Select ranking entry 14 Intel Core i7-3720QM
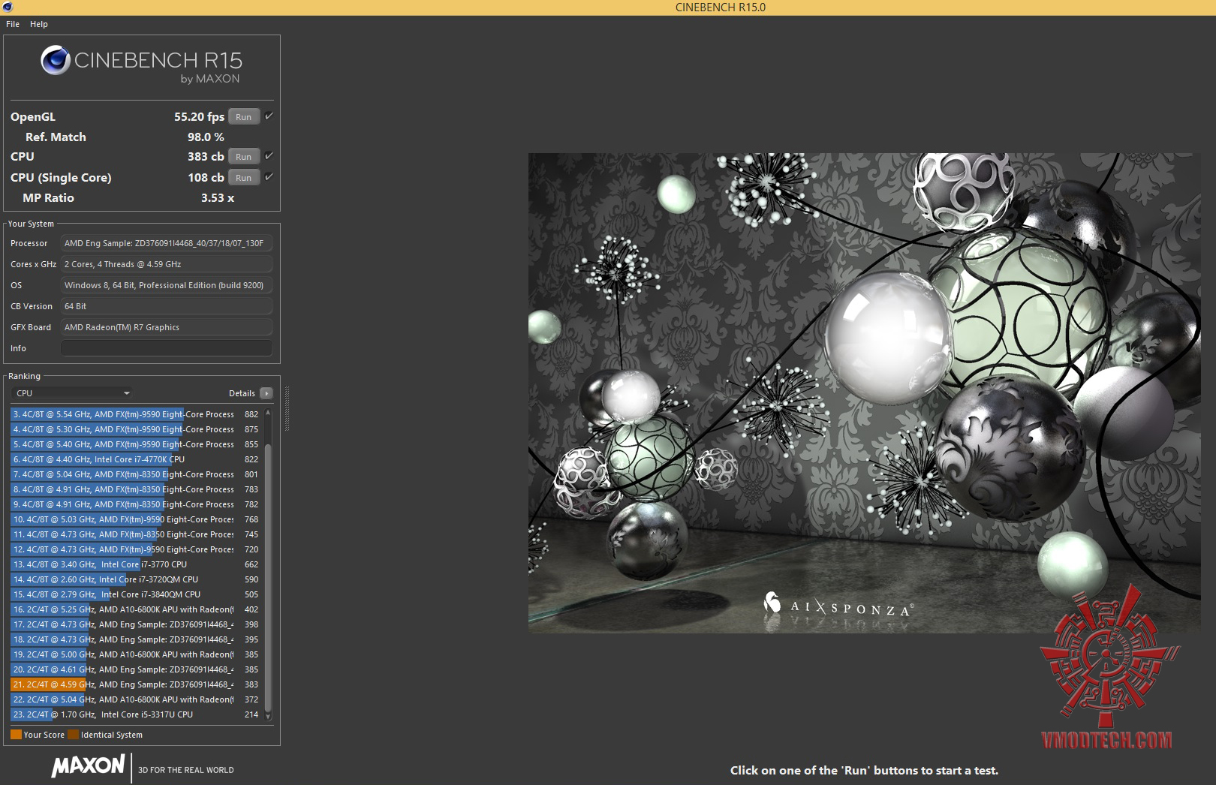The height and width of the screenshot is (785, 1216). 135,579
